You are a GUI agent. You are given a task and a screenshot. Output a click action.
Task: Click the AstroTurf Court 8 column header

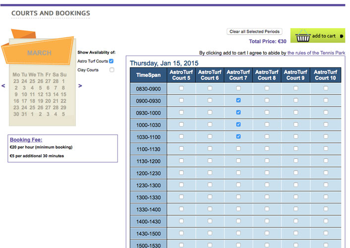tap(267, 75)
